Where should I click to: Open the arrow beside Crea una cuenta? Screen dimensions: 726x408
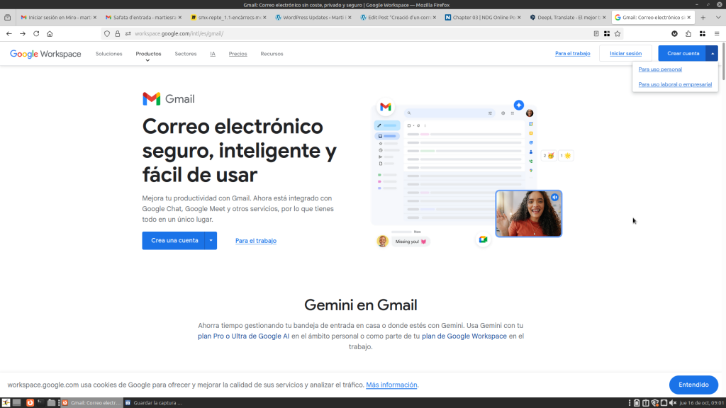pos(211,241)
